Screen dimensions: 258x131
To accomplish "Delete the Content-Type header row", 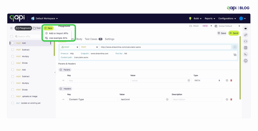I will tap(231, 99).
